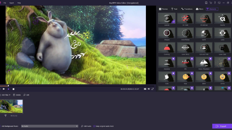Image resolution: width=232 pixels, height=130 pixels.
Task: Switch to the Themes tab
Action: click(x=163, y=9)
